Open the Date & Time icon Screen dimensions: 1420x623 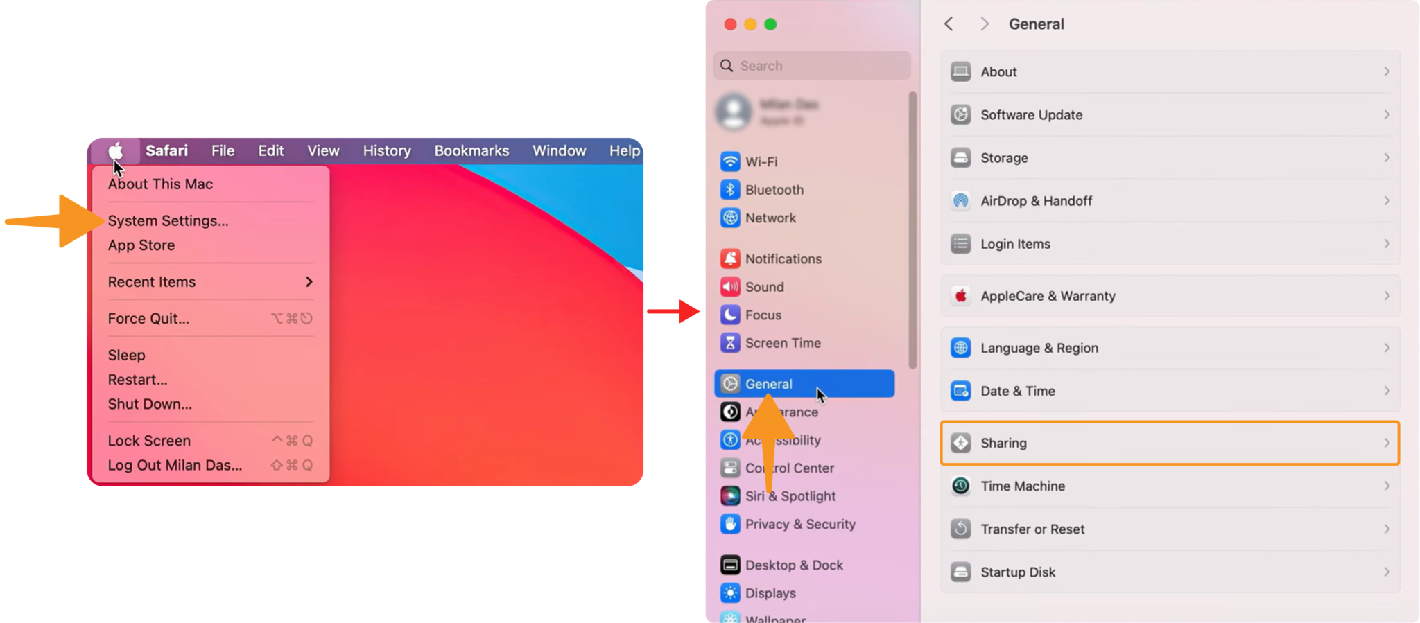pos(960,391)
